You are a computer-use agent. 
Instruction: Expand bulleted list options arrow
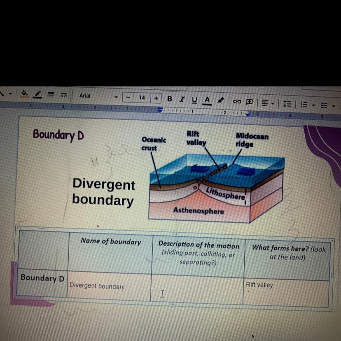click(x=334, y=106)
